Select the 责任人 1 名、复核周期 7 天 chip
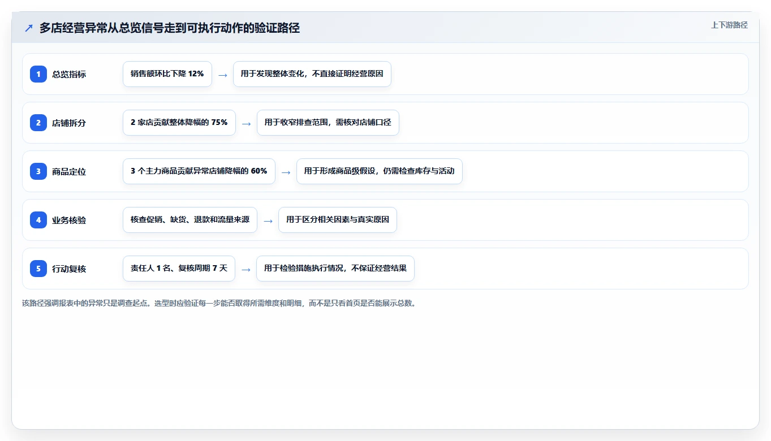 (179, 269)
